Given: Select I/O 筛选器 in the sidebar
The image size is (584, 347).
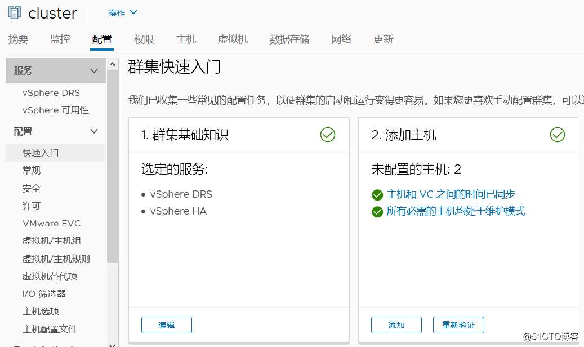Looking at the screenshot, I should (x=44, y=293).
